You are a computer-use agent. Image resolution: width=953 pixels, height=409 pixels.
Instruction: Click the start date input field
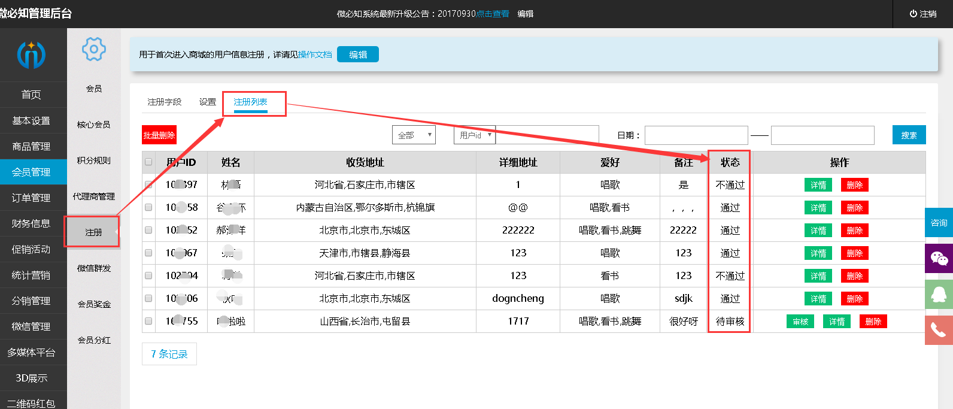(x=696, y=135)
